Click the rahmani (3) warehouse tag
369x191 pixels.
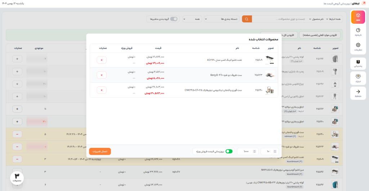[x=290, y=136]
